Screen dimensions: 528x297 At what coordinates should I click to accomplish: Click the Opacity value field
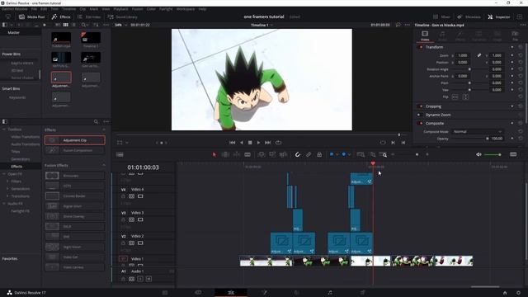pyautogui.click(x=497, y=139)
